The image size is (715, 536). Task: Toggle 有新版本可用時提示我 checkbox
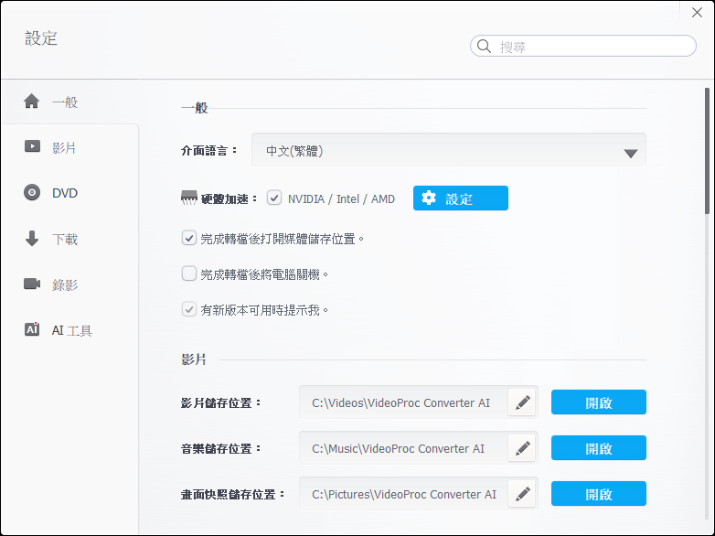(189, 310)
